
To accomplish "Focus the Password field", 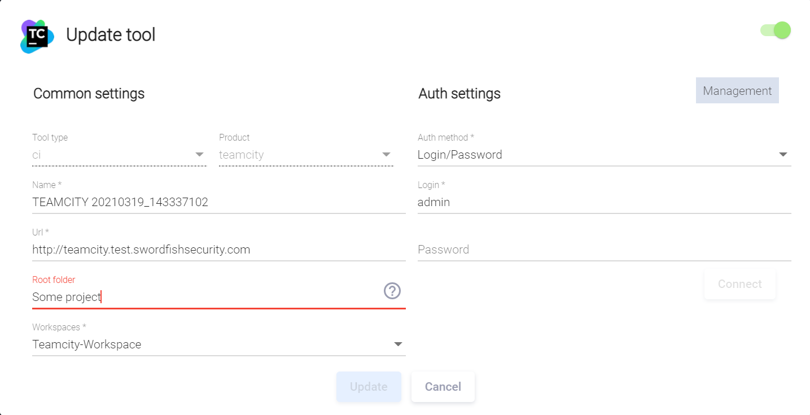I will 604,250.
